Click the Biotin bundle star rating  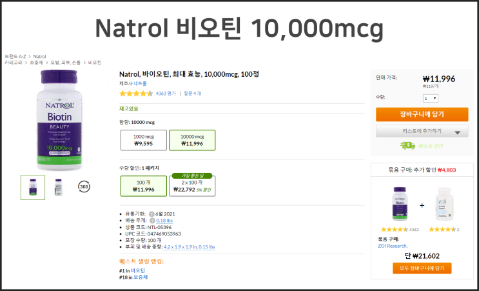point(394,230)
